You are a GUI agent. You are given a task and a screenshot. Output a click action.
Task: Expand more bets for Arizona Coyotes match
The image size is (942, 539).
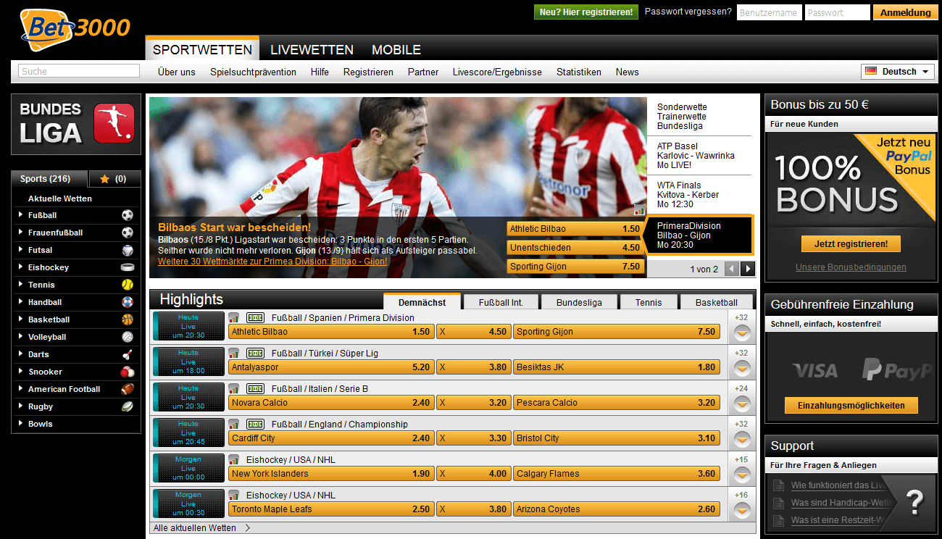coord(742,510)
